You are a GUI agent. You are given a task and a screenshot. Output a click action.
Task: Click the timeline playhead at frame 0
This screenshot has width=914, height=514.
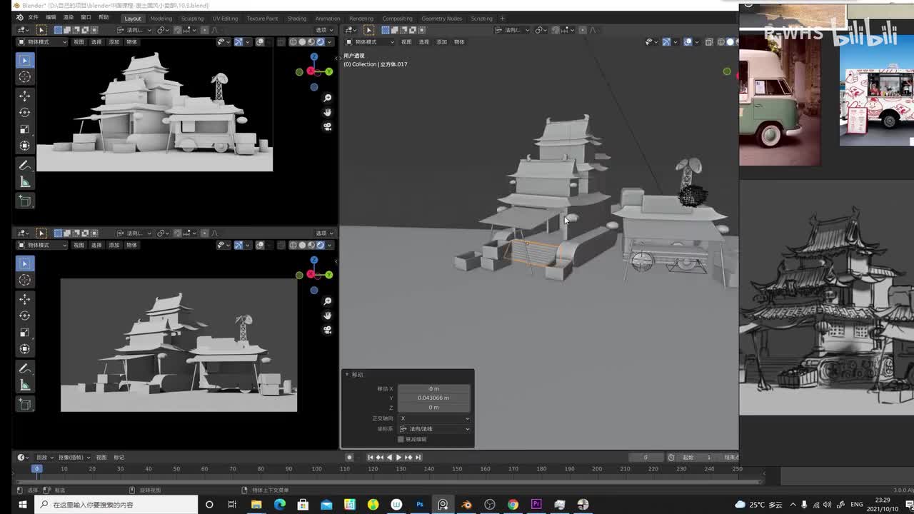(36, 469)
